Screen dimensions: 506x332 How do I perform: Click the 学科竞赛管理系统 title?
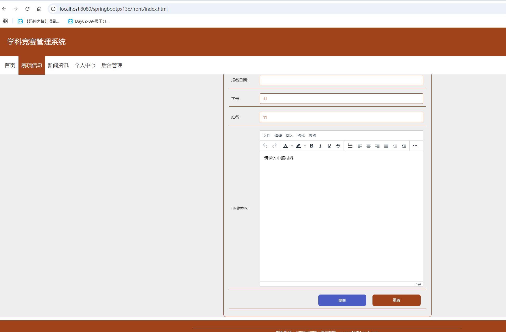[x=36, y=42]
